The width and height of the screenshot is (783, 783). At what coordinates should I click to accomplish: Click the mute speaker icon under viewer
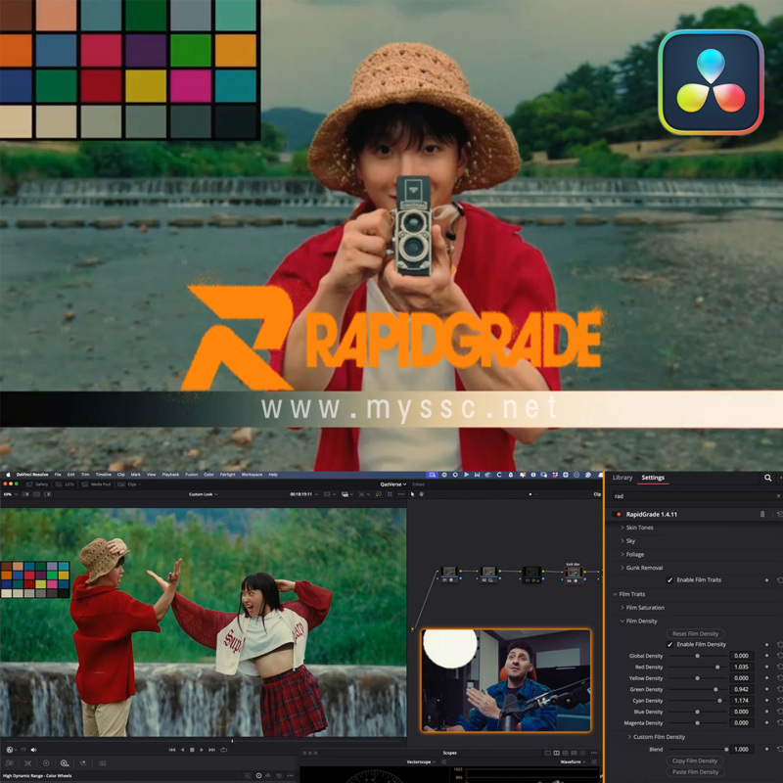[33, 750]
